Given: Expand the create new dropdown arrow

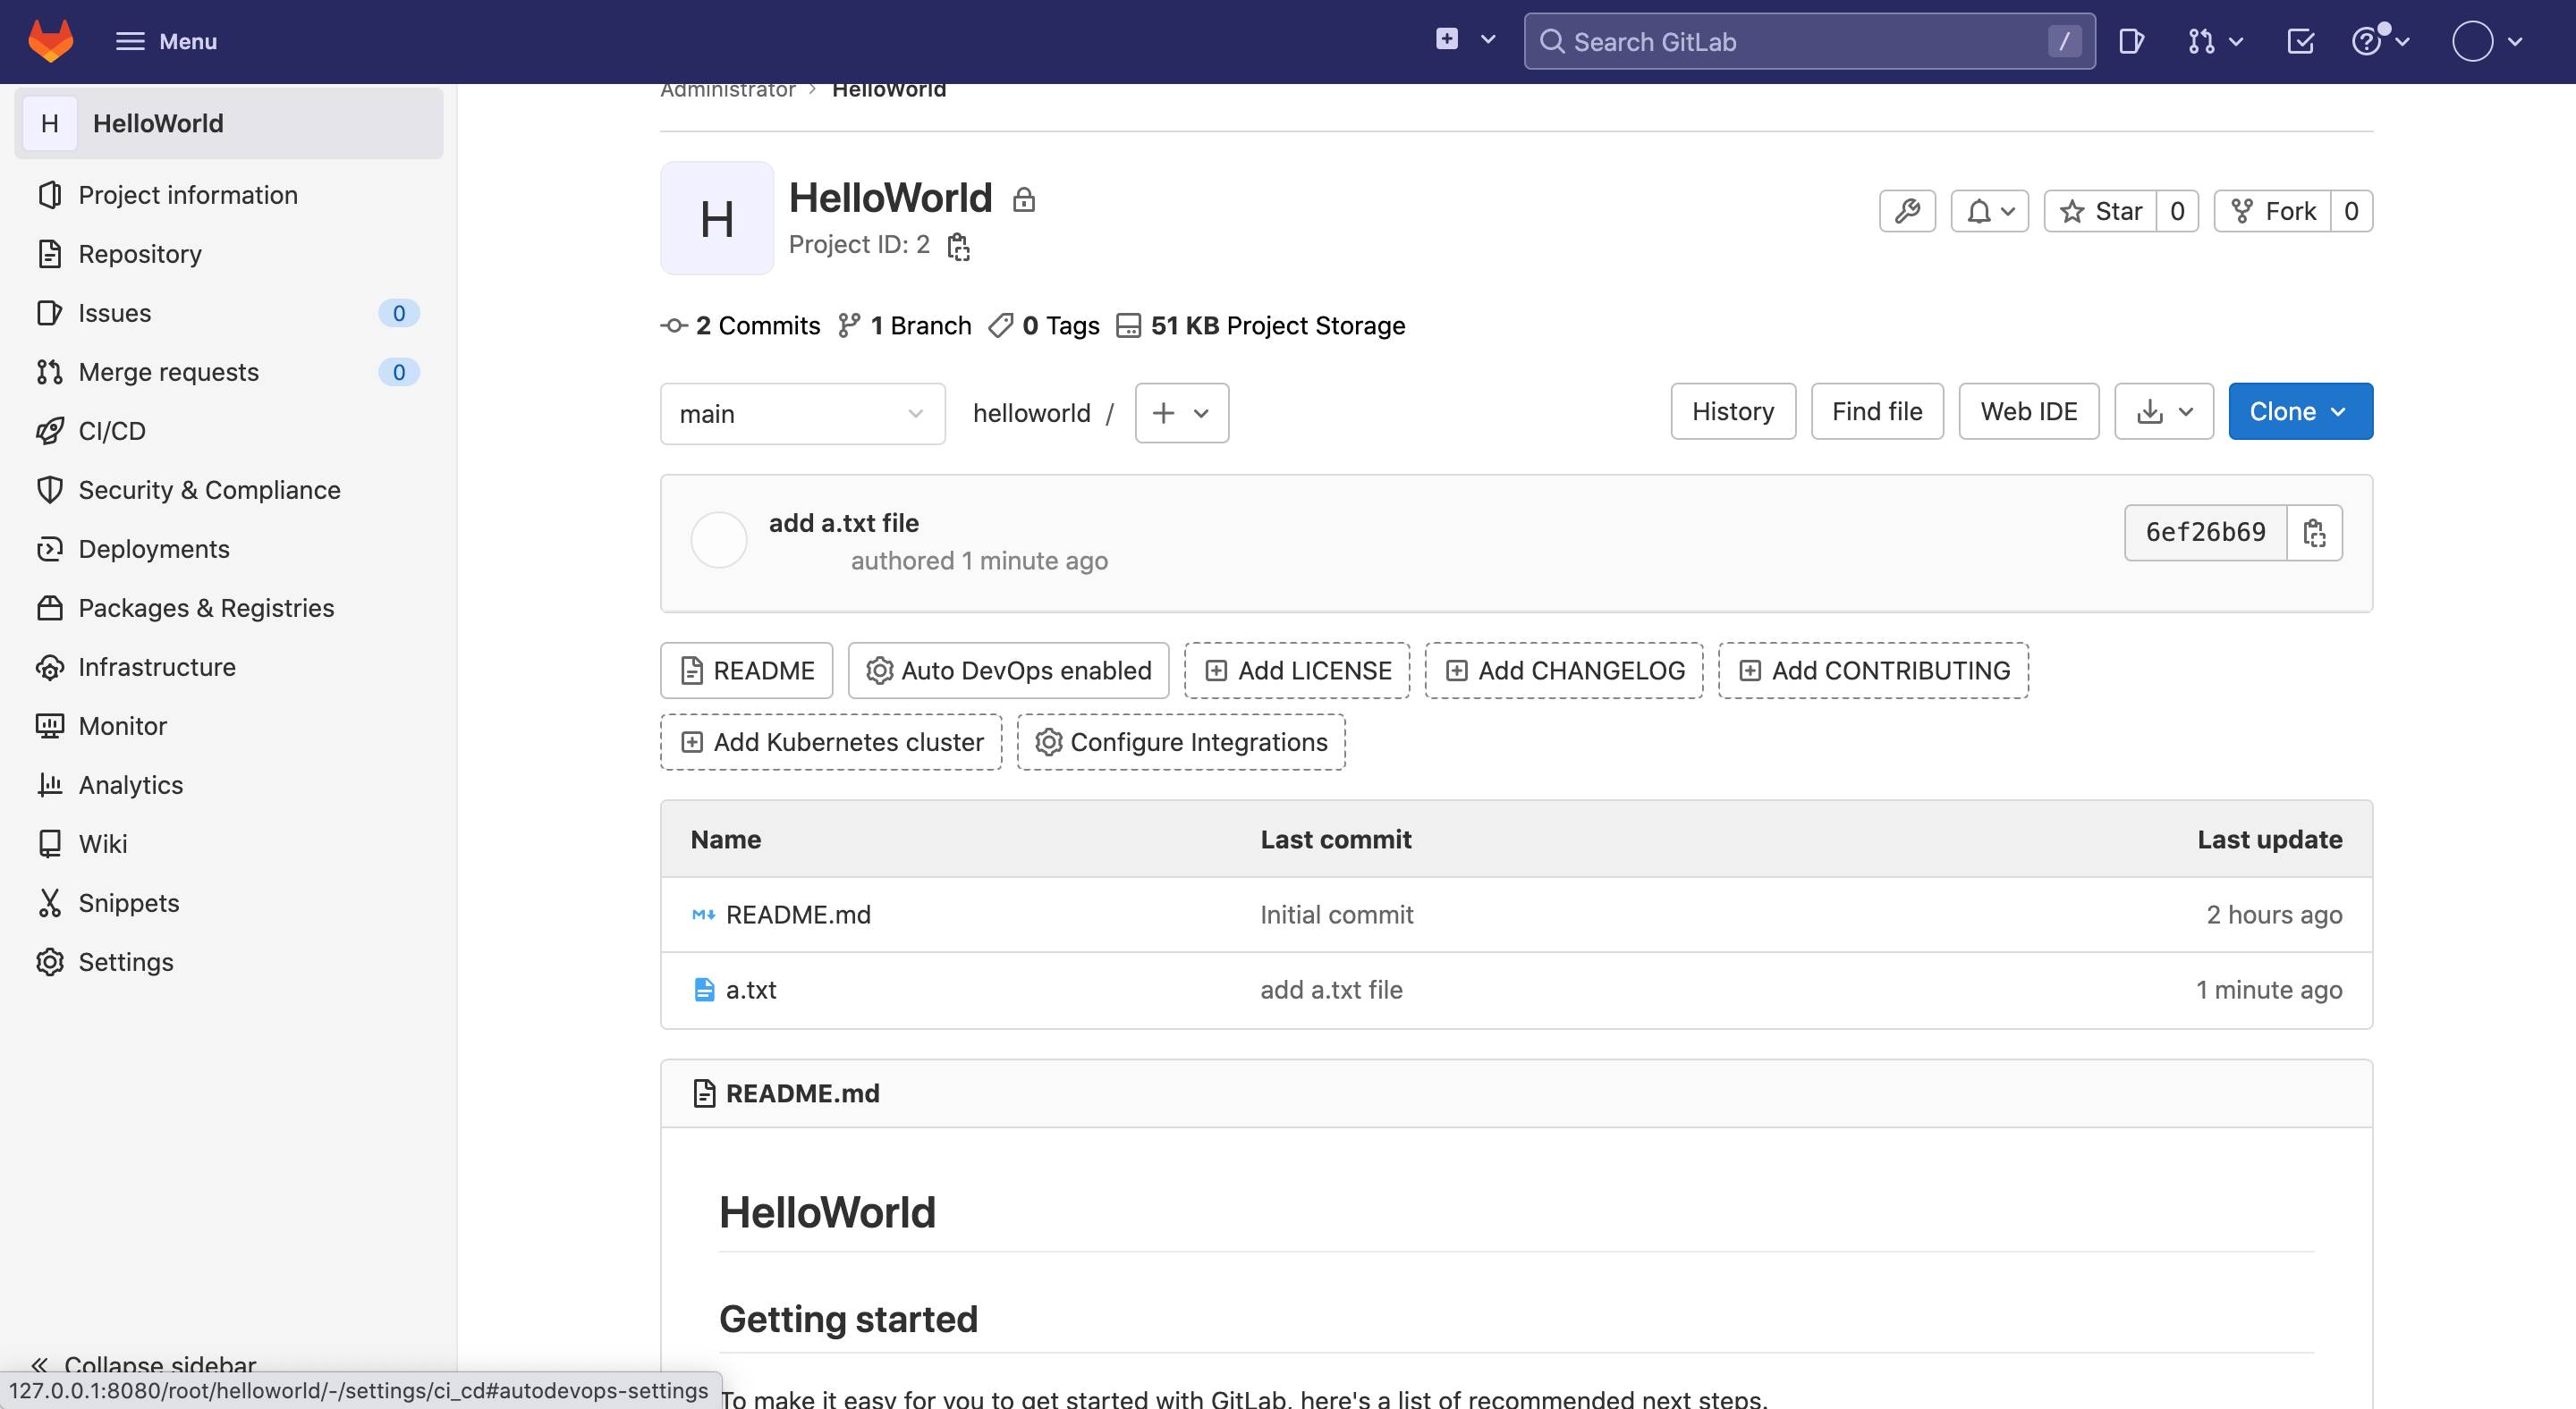Looking at the screenshot, I should [1488, 40].
